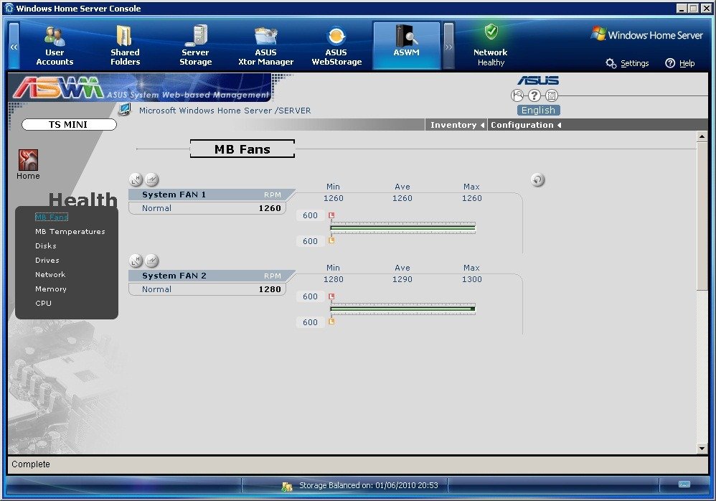This screenshot has width=716, height=501.
Task: Click System FAN 2 red upper threshold marker
Action: pyautogui.click(x=331, y=296)
